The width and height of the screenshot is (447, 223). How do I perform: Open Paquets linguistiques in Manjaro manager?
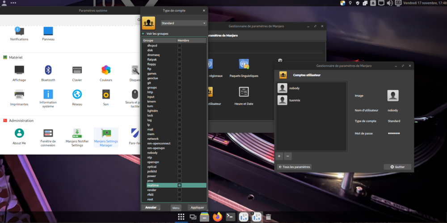click(244, 64)
